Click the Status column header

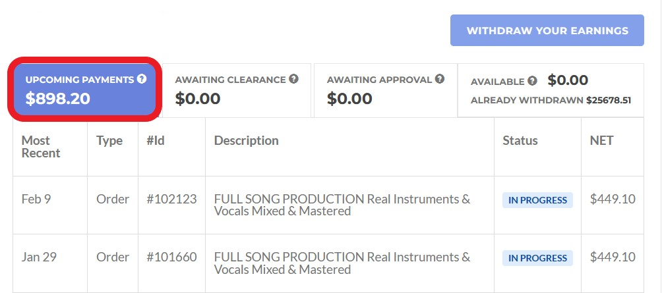click(x=520, y=140)
